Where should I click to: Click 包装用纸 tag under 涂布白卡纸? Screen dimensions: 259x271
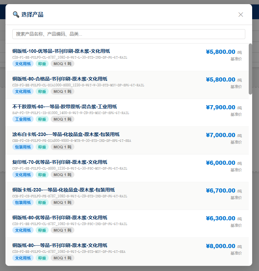pos(23,147)
